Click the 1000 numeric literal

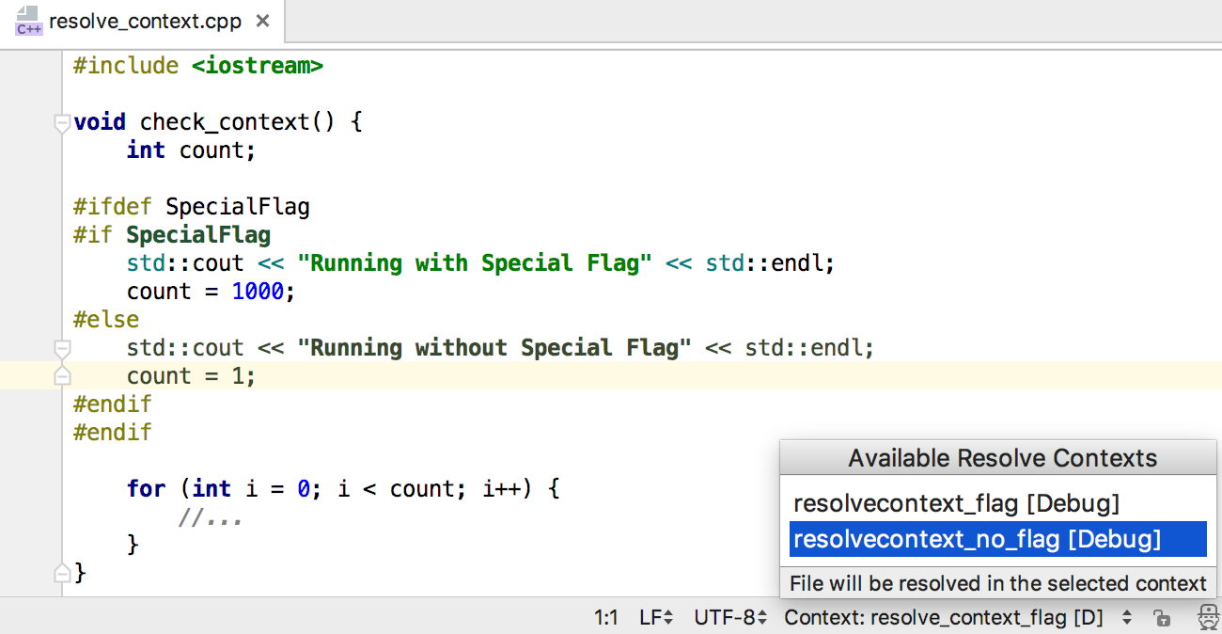click(258, 292)
